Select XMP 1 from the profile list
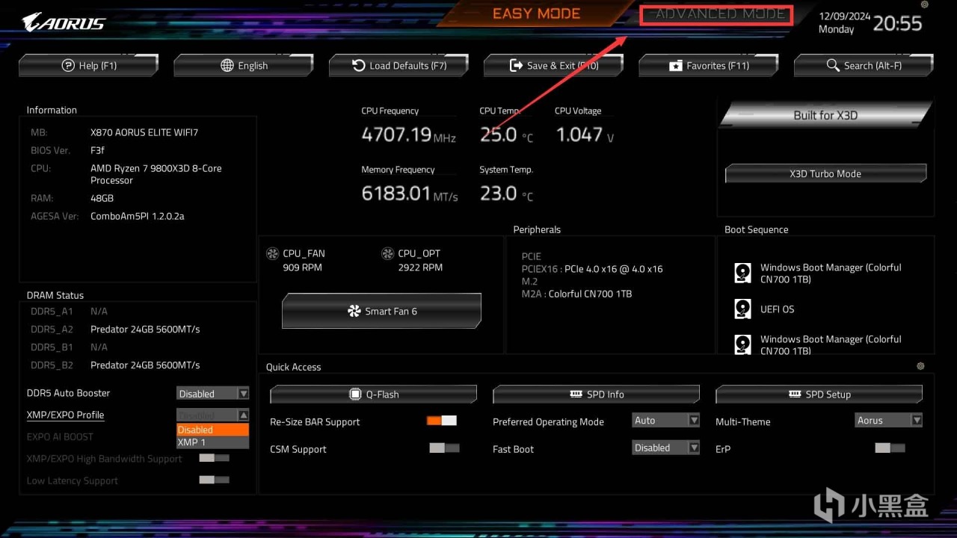This screenshot has width=957, height=538. 213,442
